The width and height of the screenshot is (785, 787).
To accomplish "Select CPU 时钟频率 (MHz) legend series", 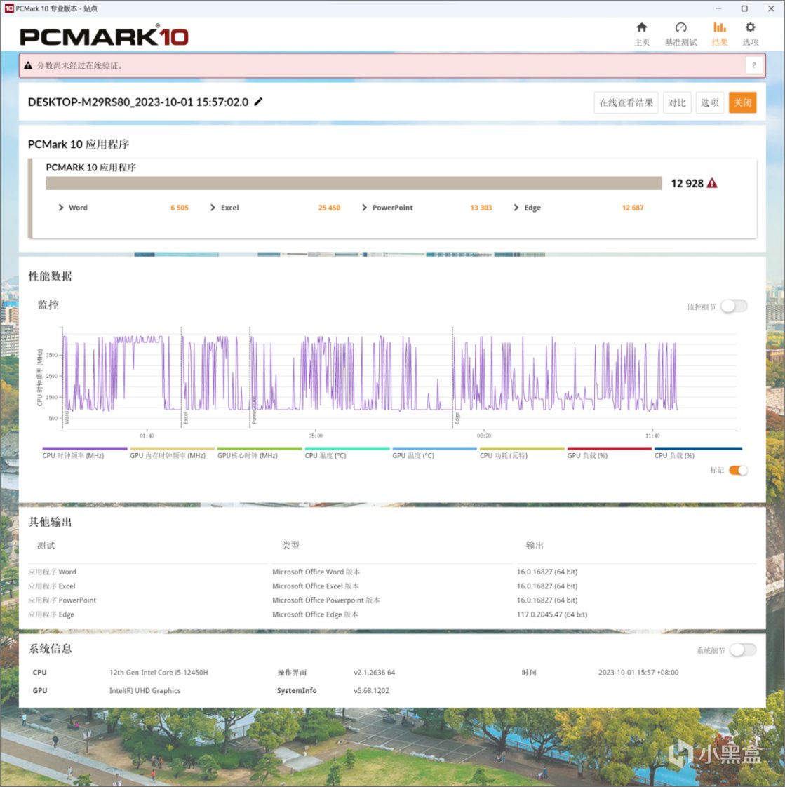I will pos(85,452).
